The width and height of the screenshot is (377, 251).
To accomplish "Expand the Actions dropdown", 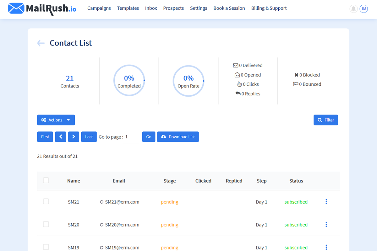I will [x=56, y=120].
